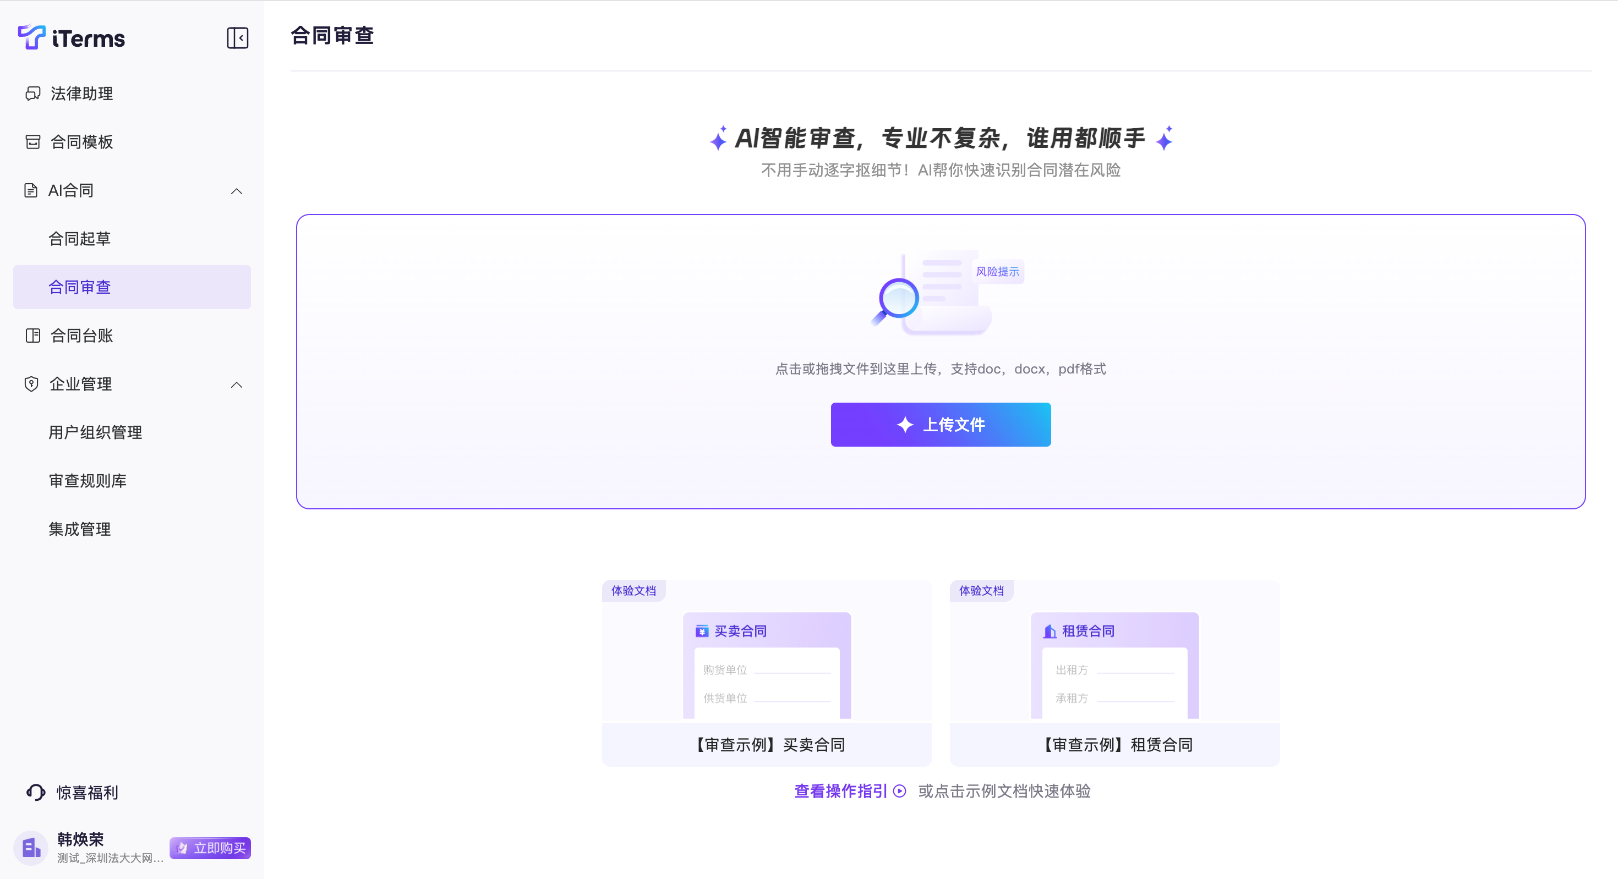
Task: Open 合同起草 in the sidebar
Action: [x=80, y=239]
